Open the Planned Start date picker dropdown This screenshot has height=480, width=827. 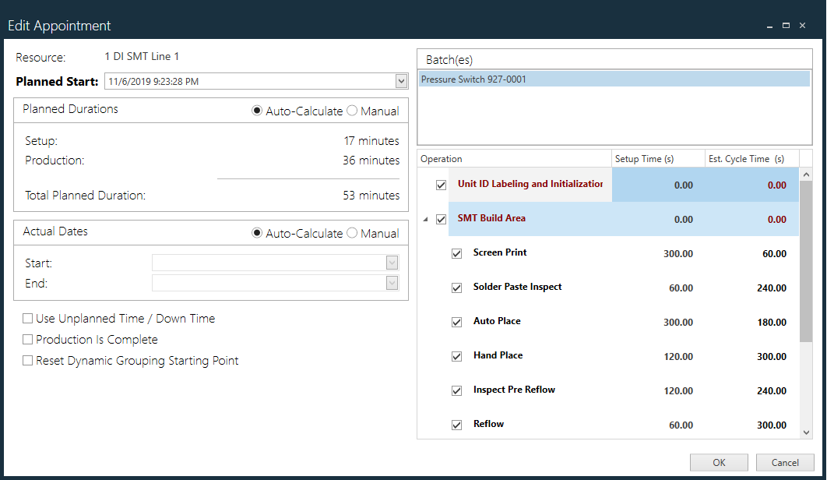click(400, 80)
